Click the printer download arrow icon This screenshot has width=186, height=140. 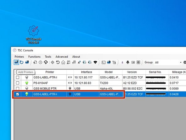click(x=109, y=62)
